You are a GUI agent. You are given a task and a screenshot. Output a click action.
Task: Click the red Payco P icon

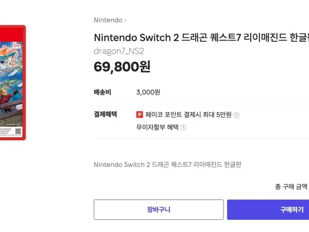(140, 114)
